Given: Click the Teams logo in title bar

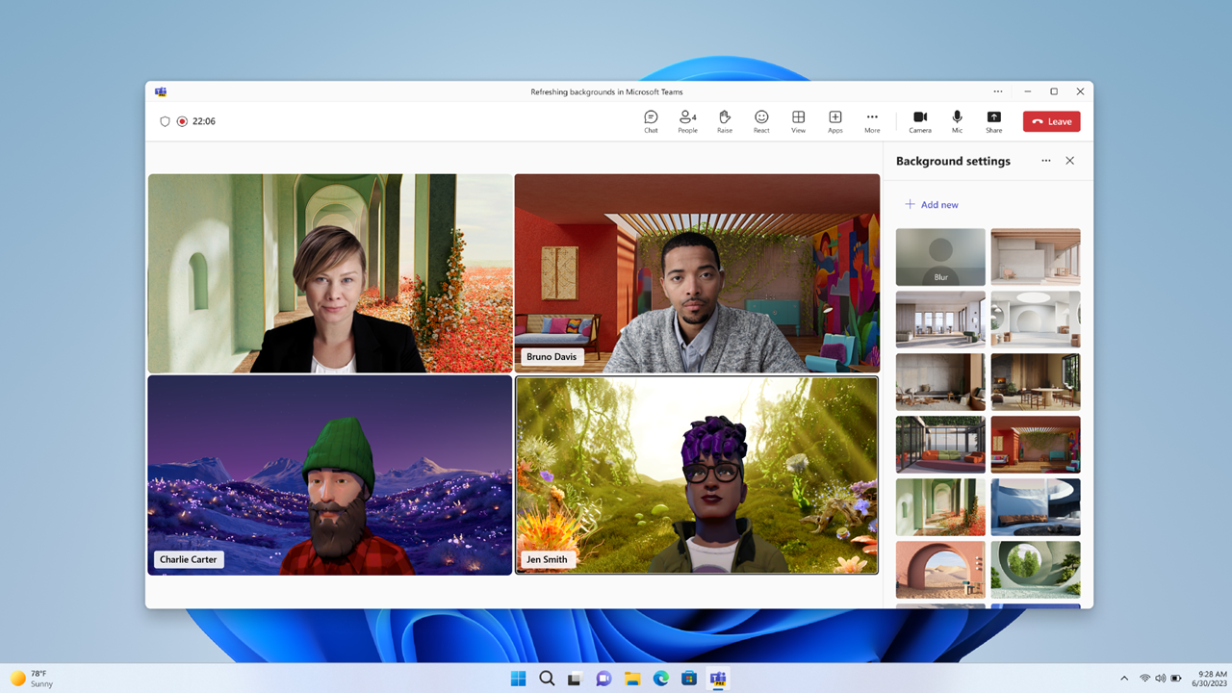Looking at the screenshot, I should [x=161, y=91].
